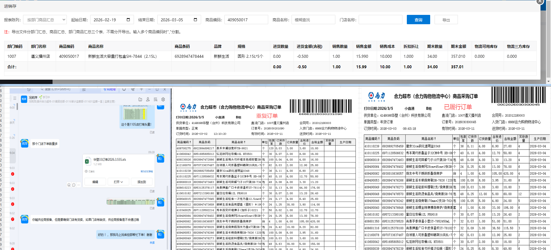Click the 编辑 button on the file card
The height and width of the screenshot is (250, 551).
click(x=95, y=182)
